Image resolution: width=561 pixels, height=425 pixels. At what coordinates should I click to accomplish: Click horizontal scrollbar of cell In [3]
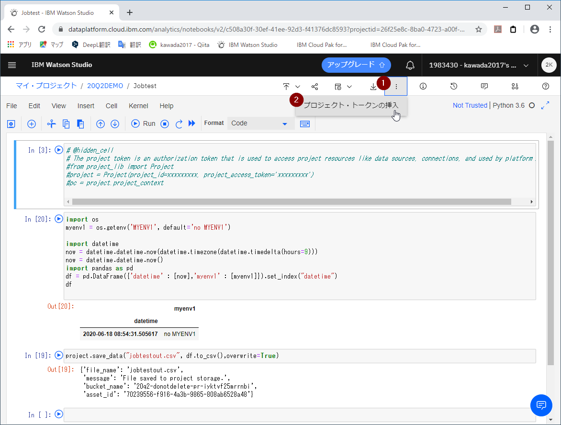[x=292, y=202]
